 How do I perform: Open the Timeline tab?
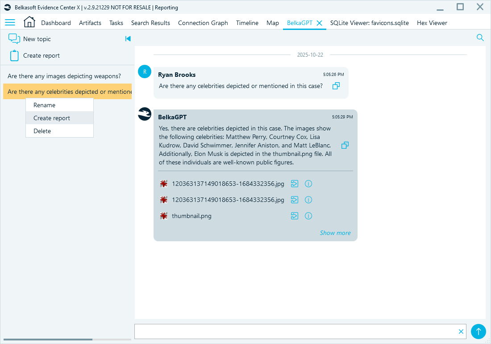[247, 23]
